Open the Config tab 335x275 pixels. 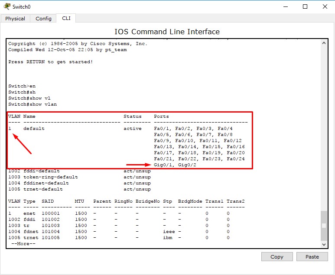coord(43,19)
